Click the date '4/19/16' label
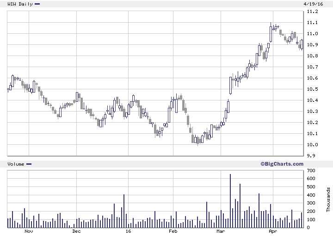333x236 pixels. [x=313, y=4]
